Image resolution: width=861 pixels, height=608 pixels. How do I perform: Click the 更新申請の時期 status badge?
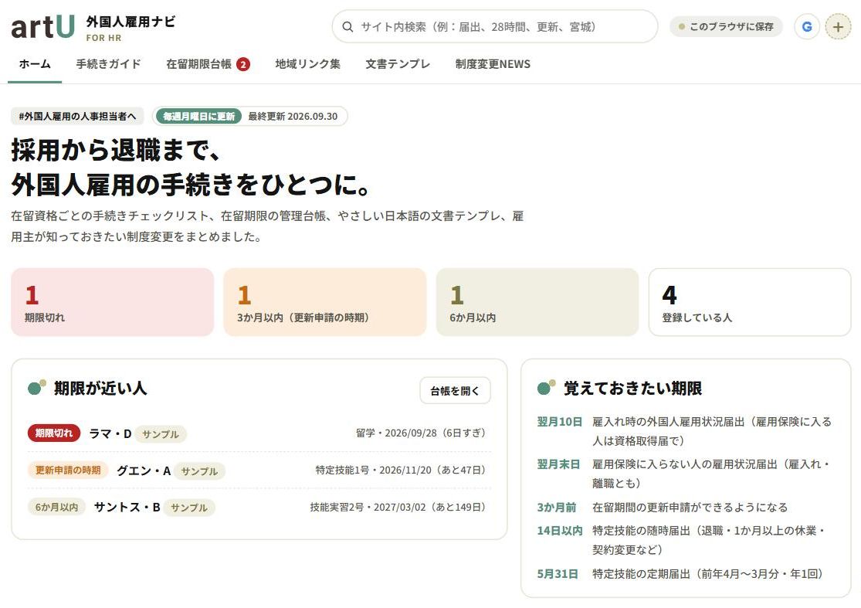pos(68,470)
